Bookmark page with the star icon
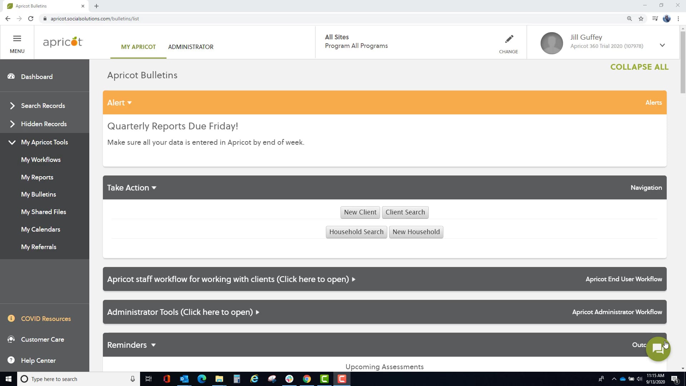This screenshot has height=386, width=686. click(641, 19)
